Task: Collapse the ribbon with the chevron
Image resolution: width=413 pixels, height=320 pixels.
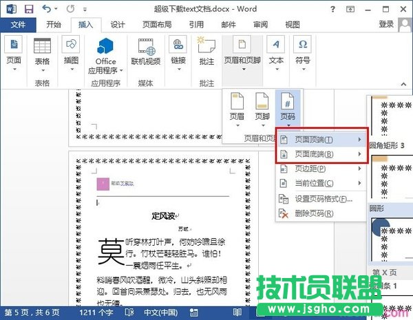Action: (x=403, y=84)
